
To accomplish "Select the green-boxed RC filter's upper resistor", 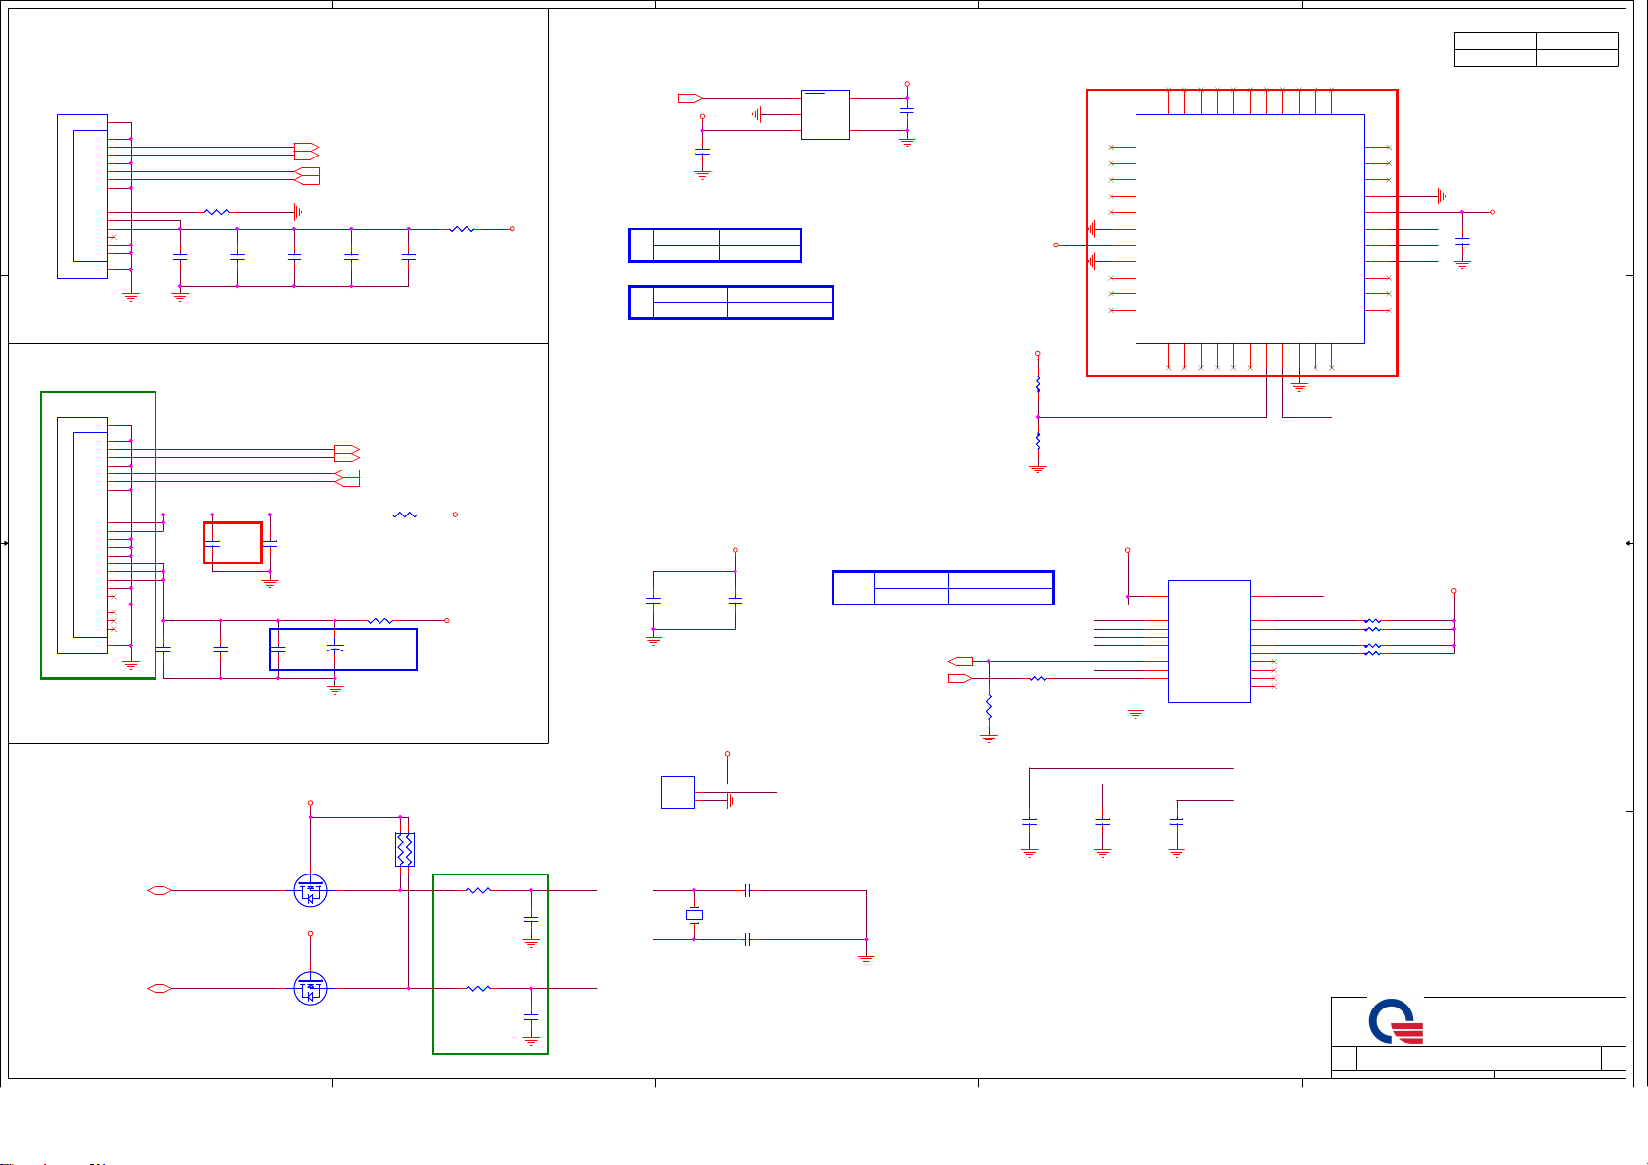I will point(478,890).
